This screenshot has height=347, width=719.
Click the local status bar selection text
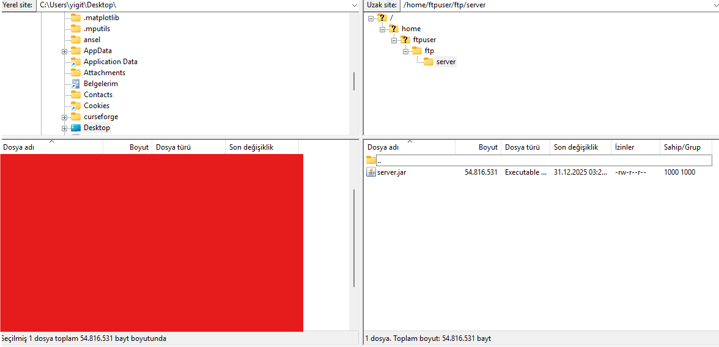pyautogui.click(x=83, y=338)
